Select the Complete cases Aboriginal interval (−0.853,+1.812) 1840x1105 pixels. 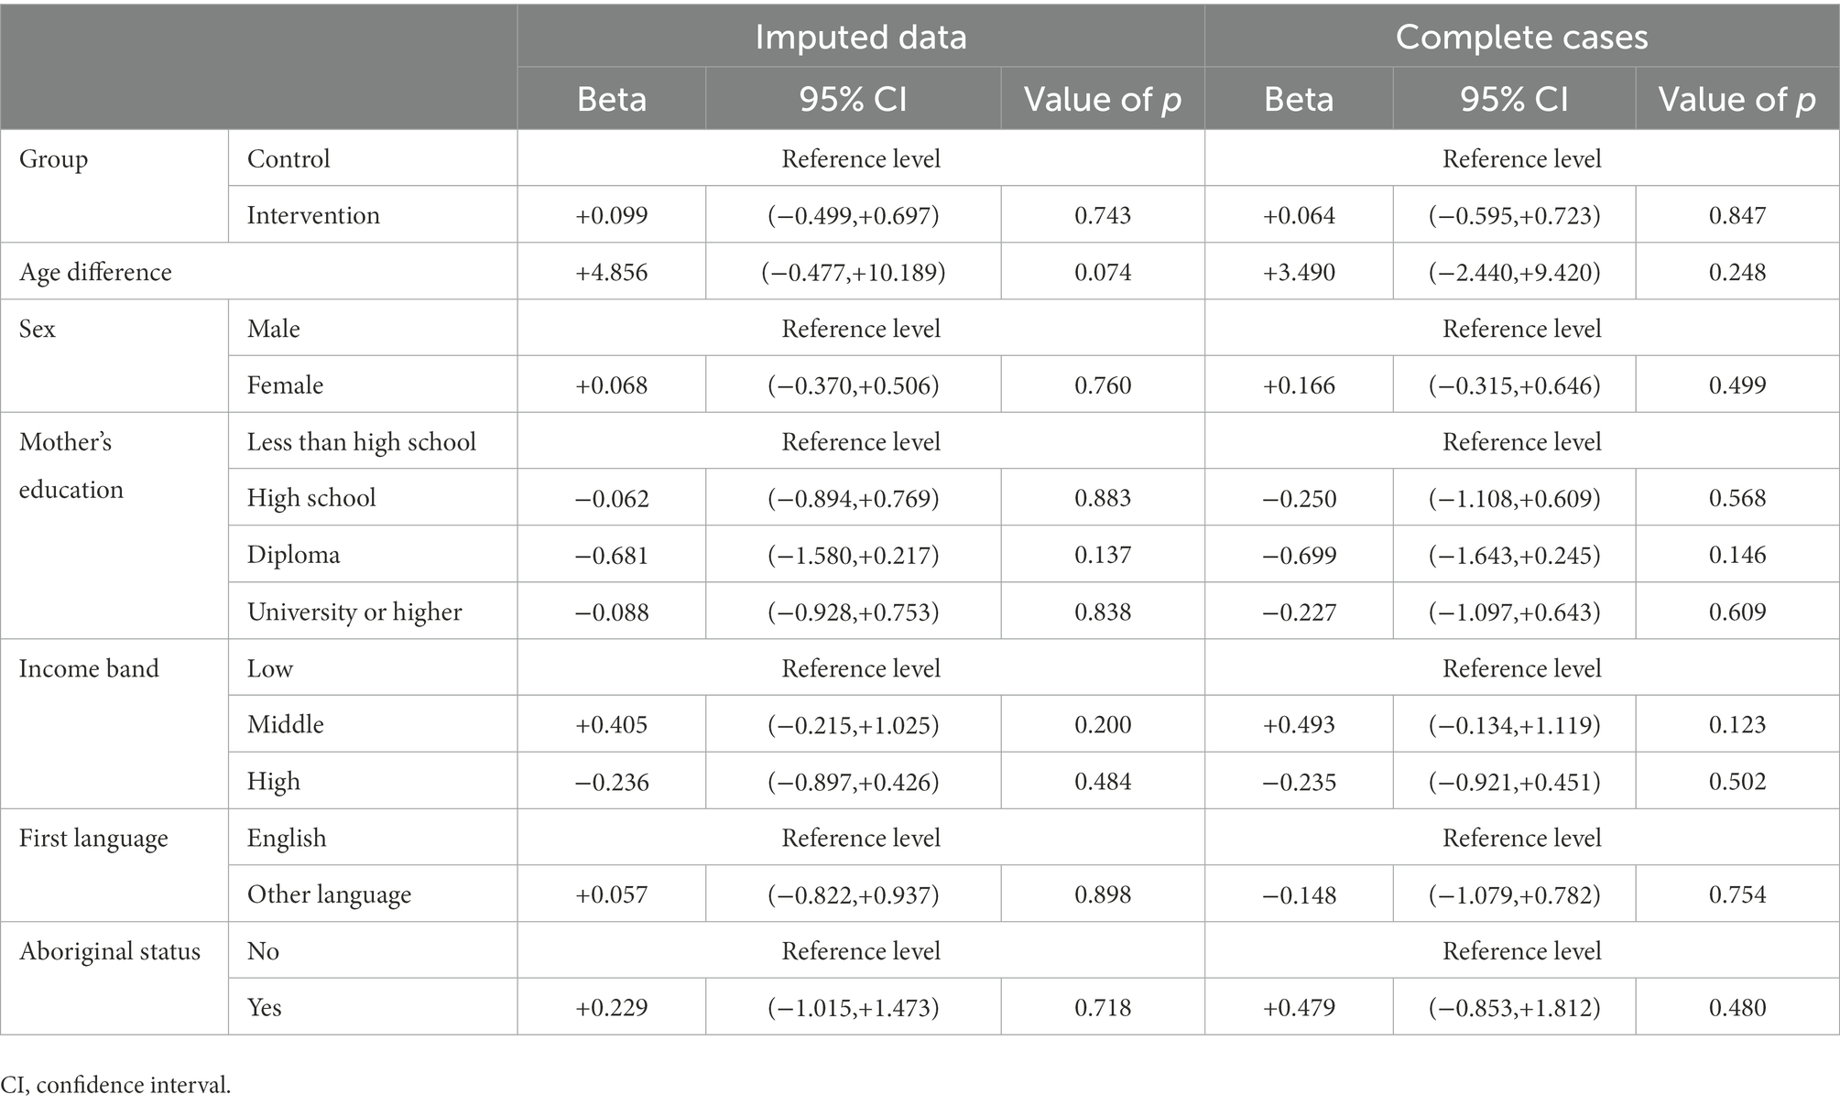click(x=1514, y=1007)
